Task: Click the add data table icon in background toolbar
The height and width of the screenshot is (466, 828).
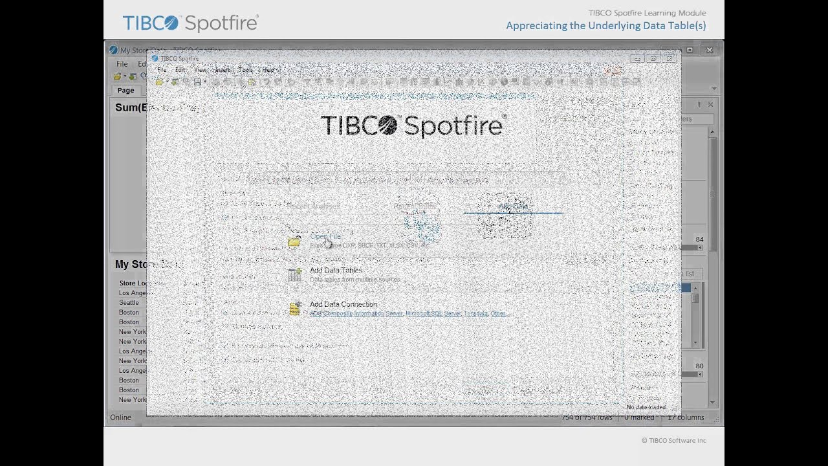Action: tap(133, 76)
